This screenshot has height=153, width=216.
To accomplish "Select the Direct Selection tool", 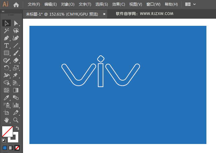I will pos(16,23).
